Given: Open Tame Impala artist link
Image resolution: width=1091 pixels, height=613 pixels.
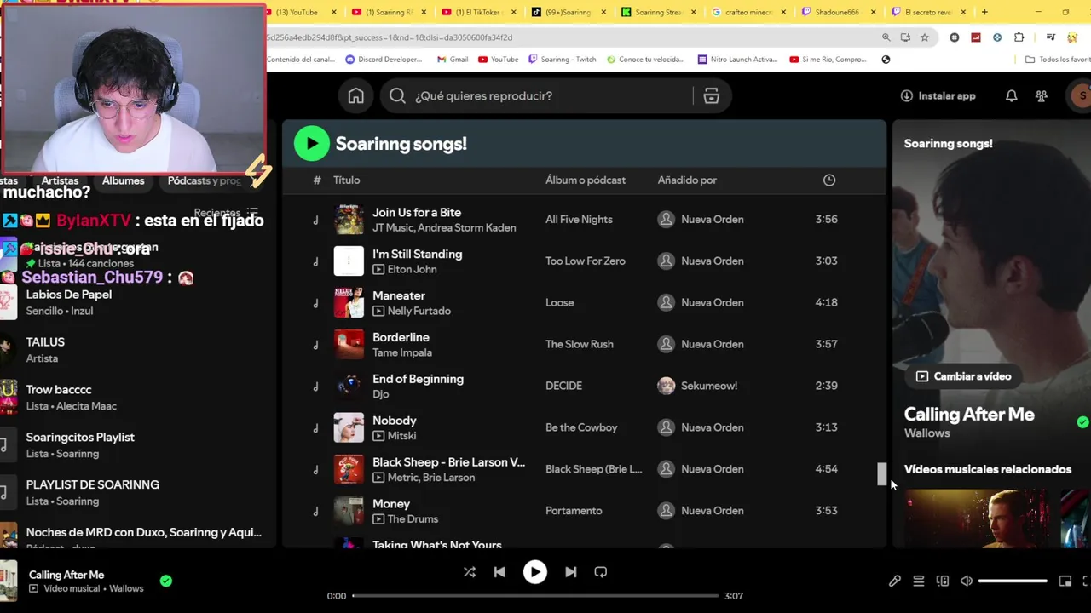Looking at the screenshot, I should (x=402, y=352).
